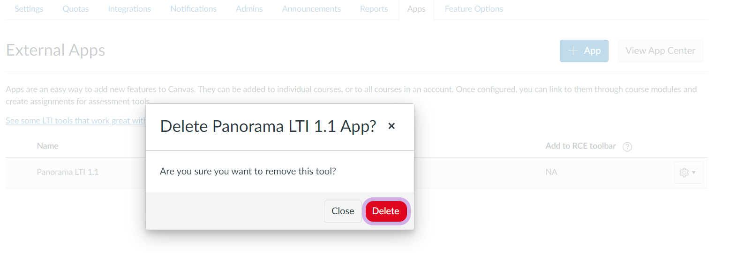Open the gear menu for Panorama LTI 1.1
Image resolution: width=730 pixels, height=253 pixels.
tap(688, 173)
